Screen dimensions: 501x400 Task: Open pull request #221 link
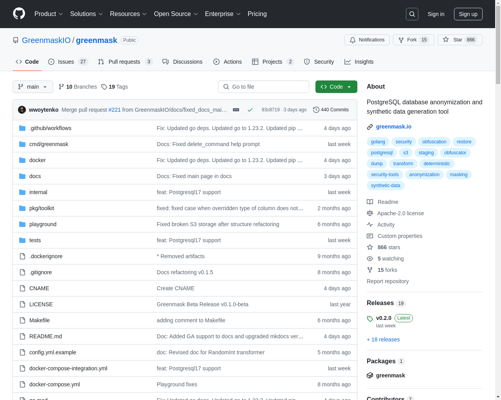point(114,110)
